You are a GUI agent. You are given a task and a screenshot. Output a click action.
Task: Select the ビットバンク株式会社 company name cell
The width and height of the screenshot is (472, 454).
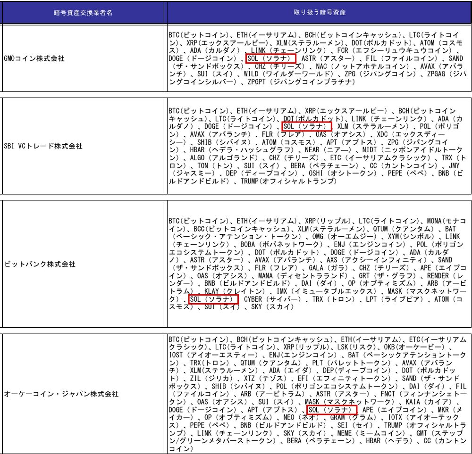coord(83,264)
